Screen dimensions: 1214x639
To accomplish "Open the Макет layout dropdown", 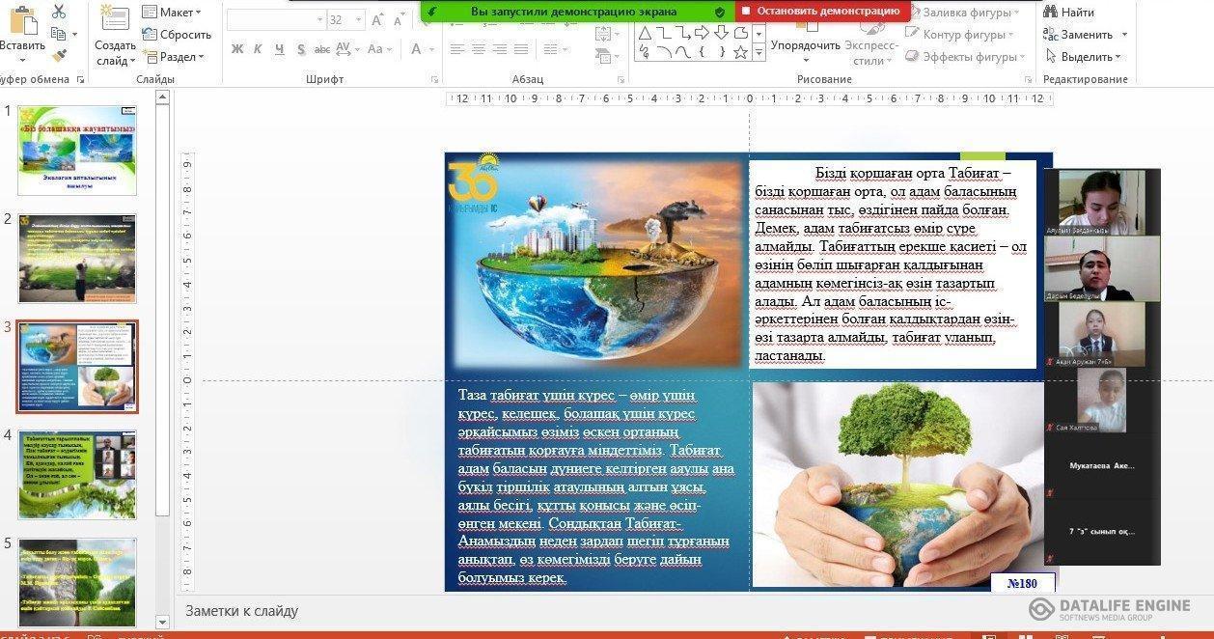I will (x=172, y=13).
